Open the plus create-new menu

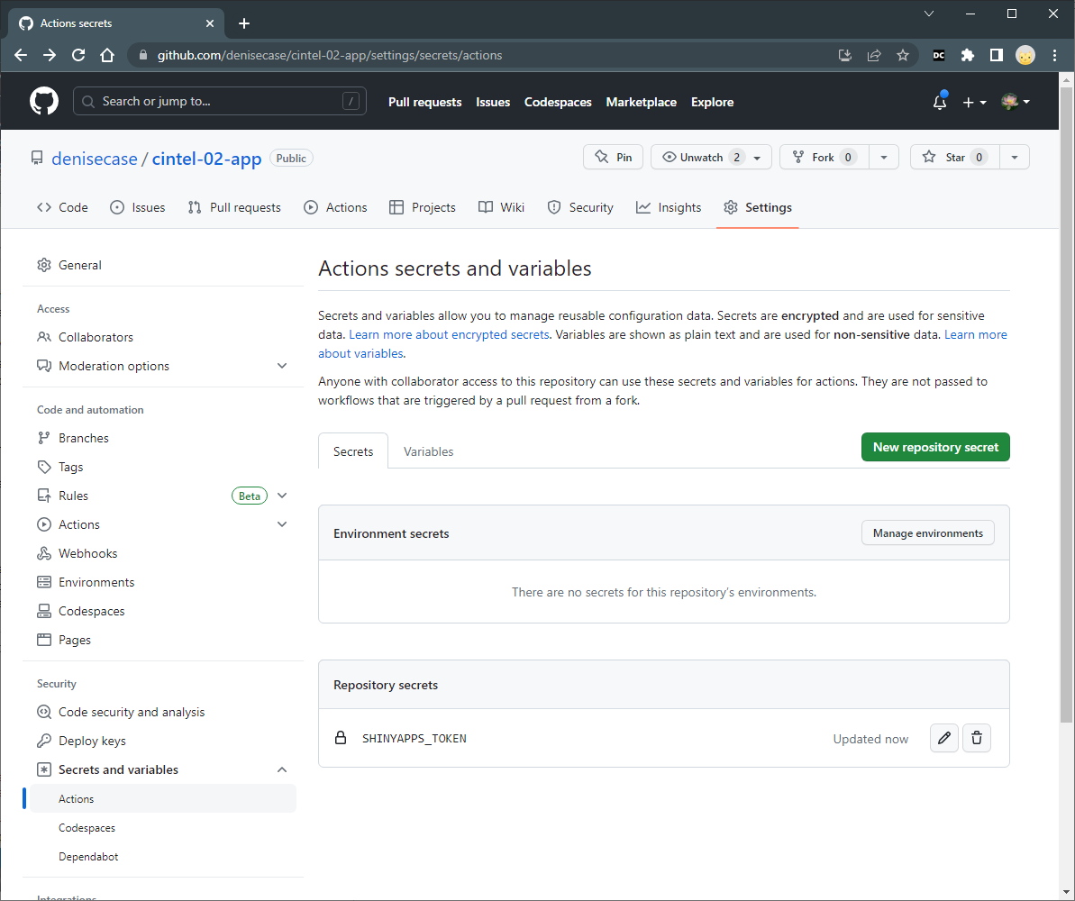(973, 102)
